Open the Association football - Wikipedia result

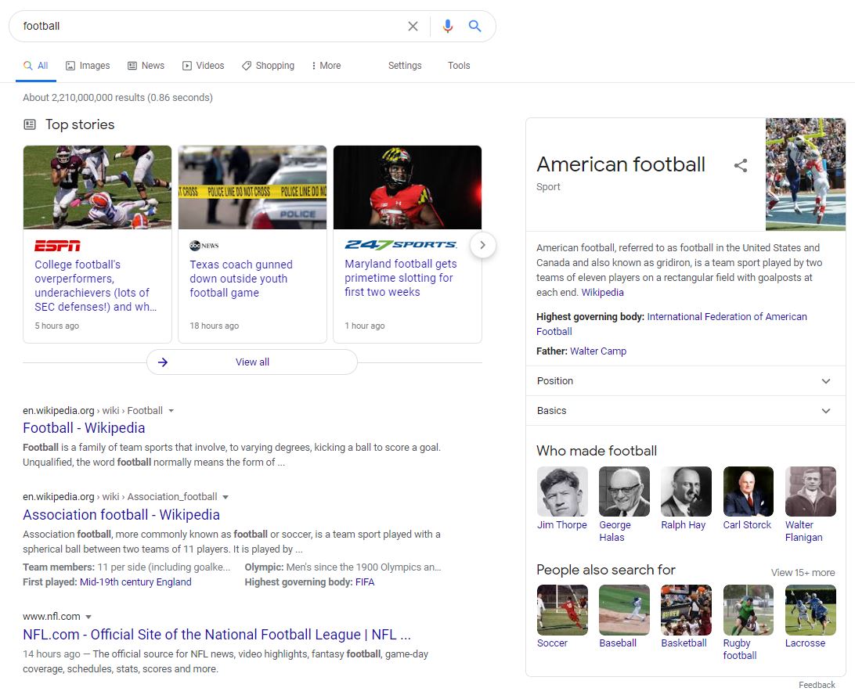click(x=121, y=514)
